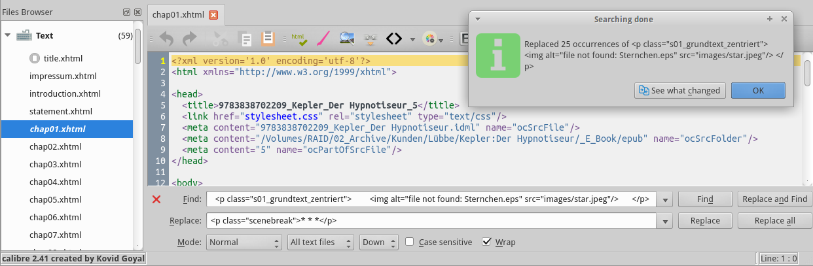Viewport: 813px width, 266px height.
Task: Click the angle brackets tag icon
Action: 393,39
